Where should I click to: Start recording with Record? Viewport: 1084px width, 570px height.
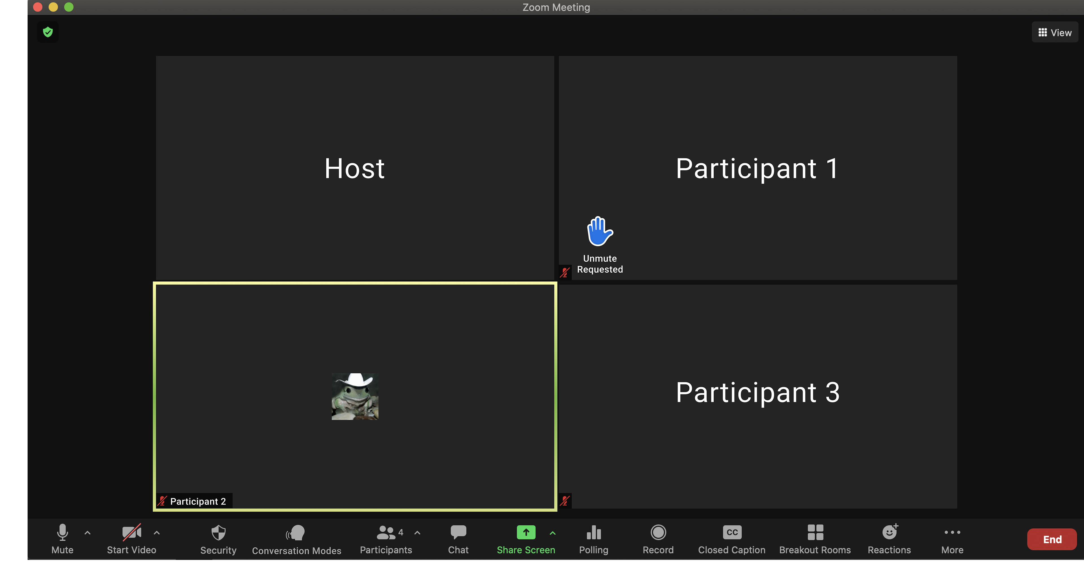658,539
